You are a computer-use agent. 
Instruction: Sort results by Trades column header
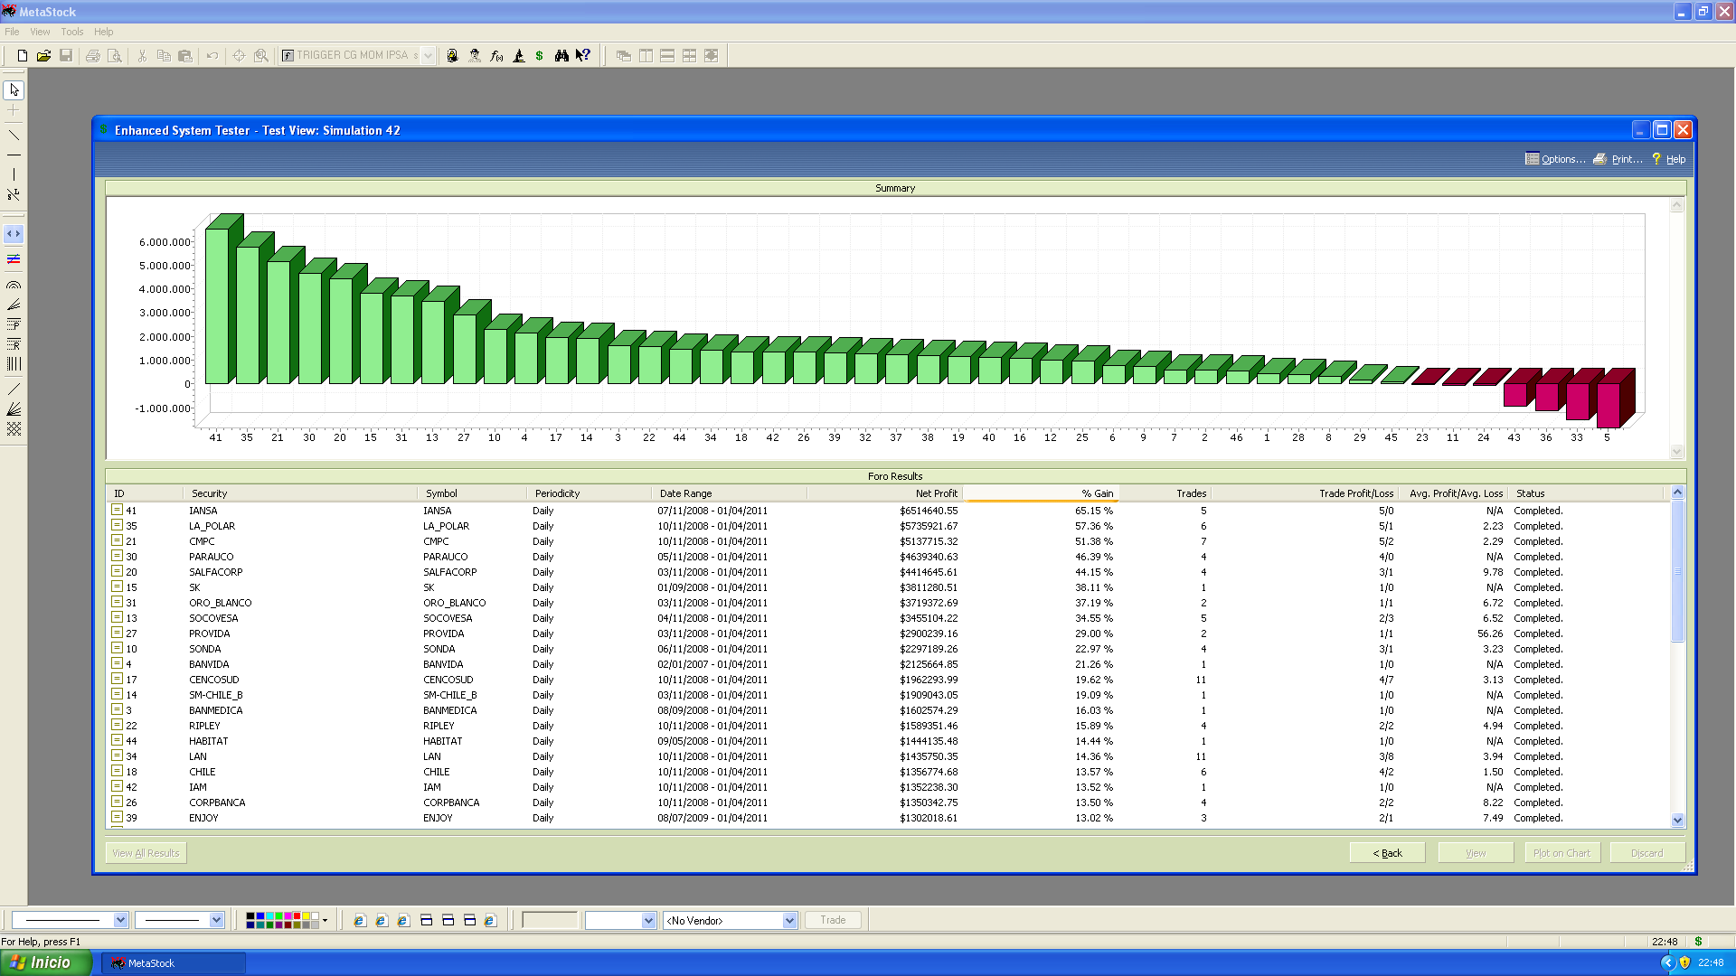pos(1165,493)
